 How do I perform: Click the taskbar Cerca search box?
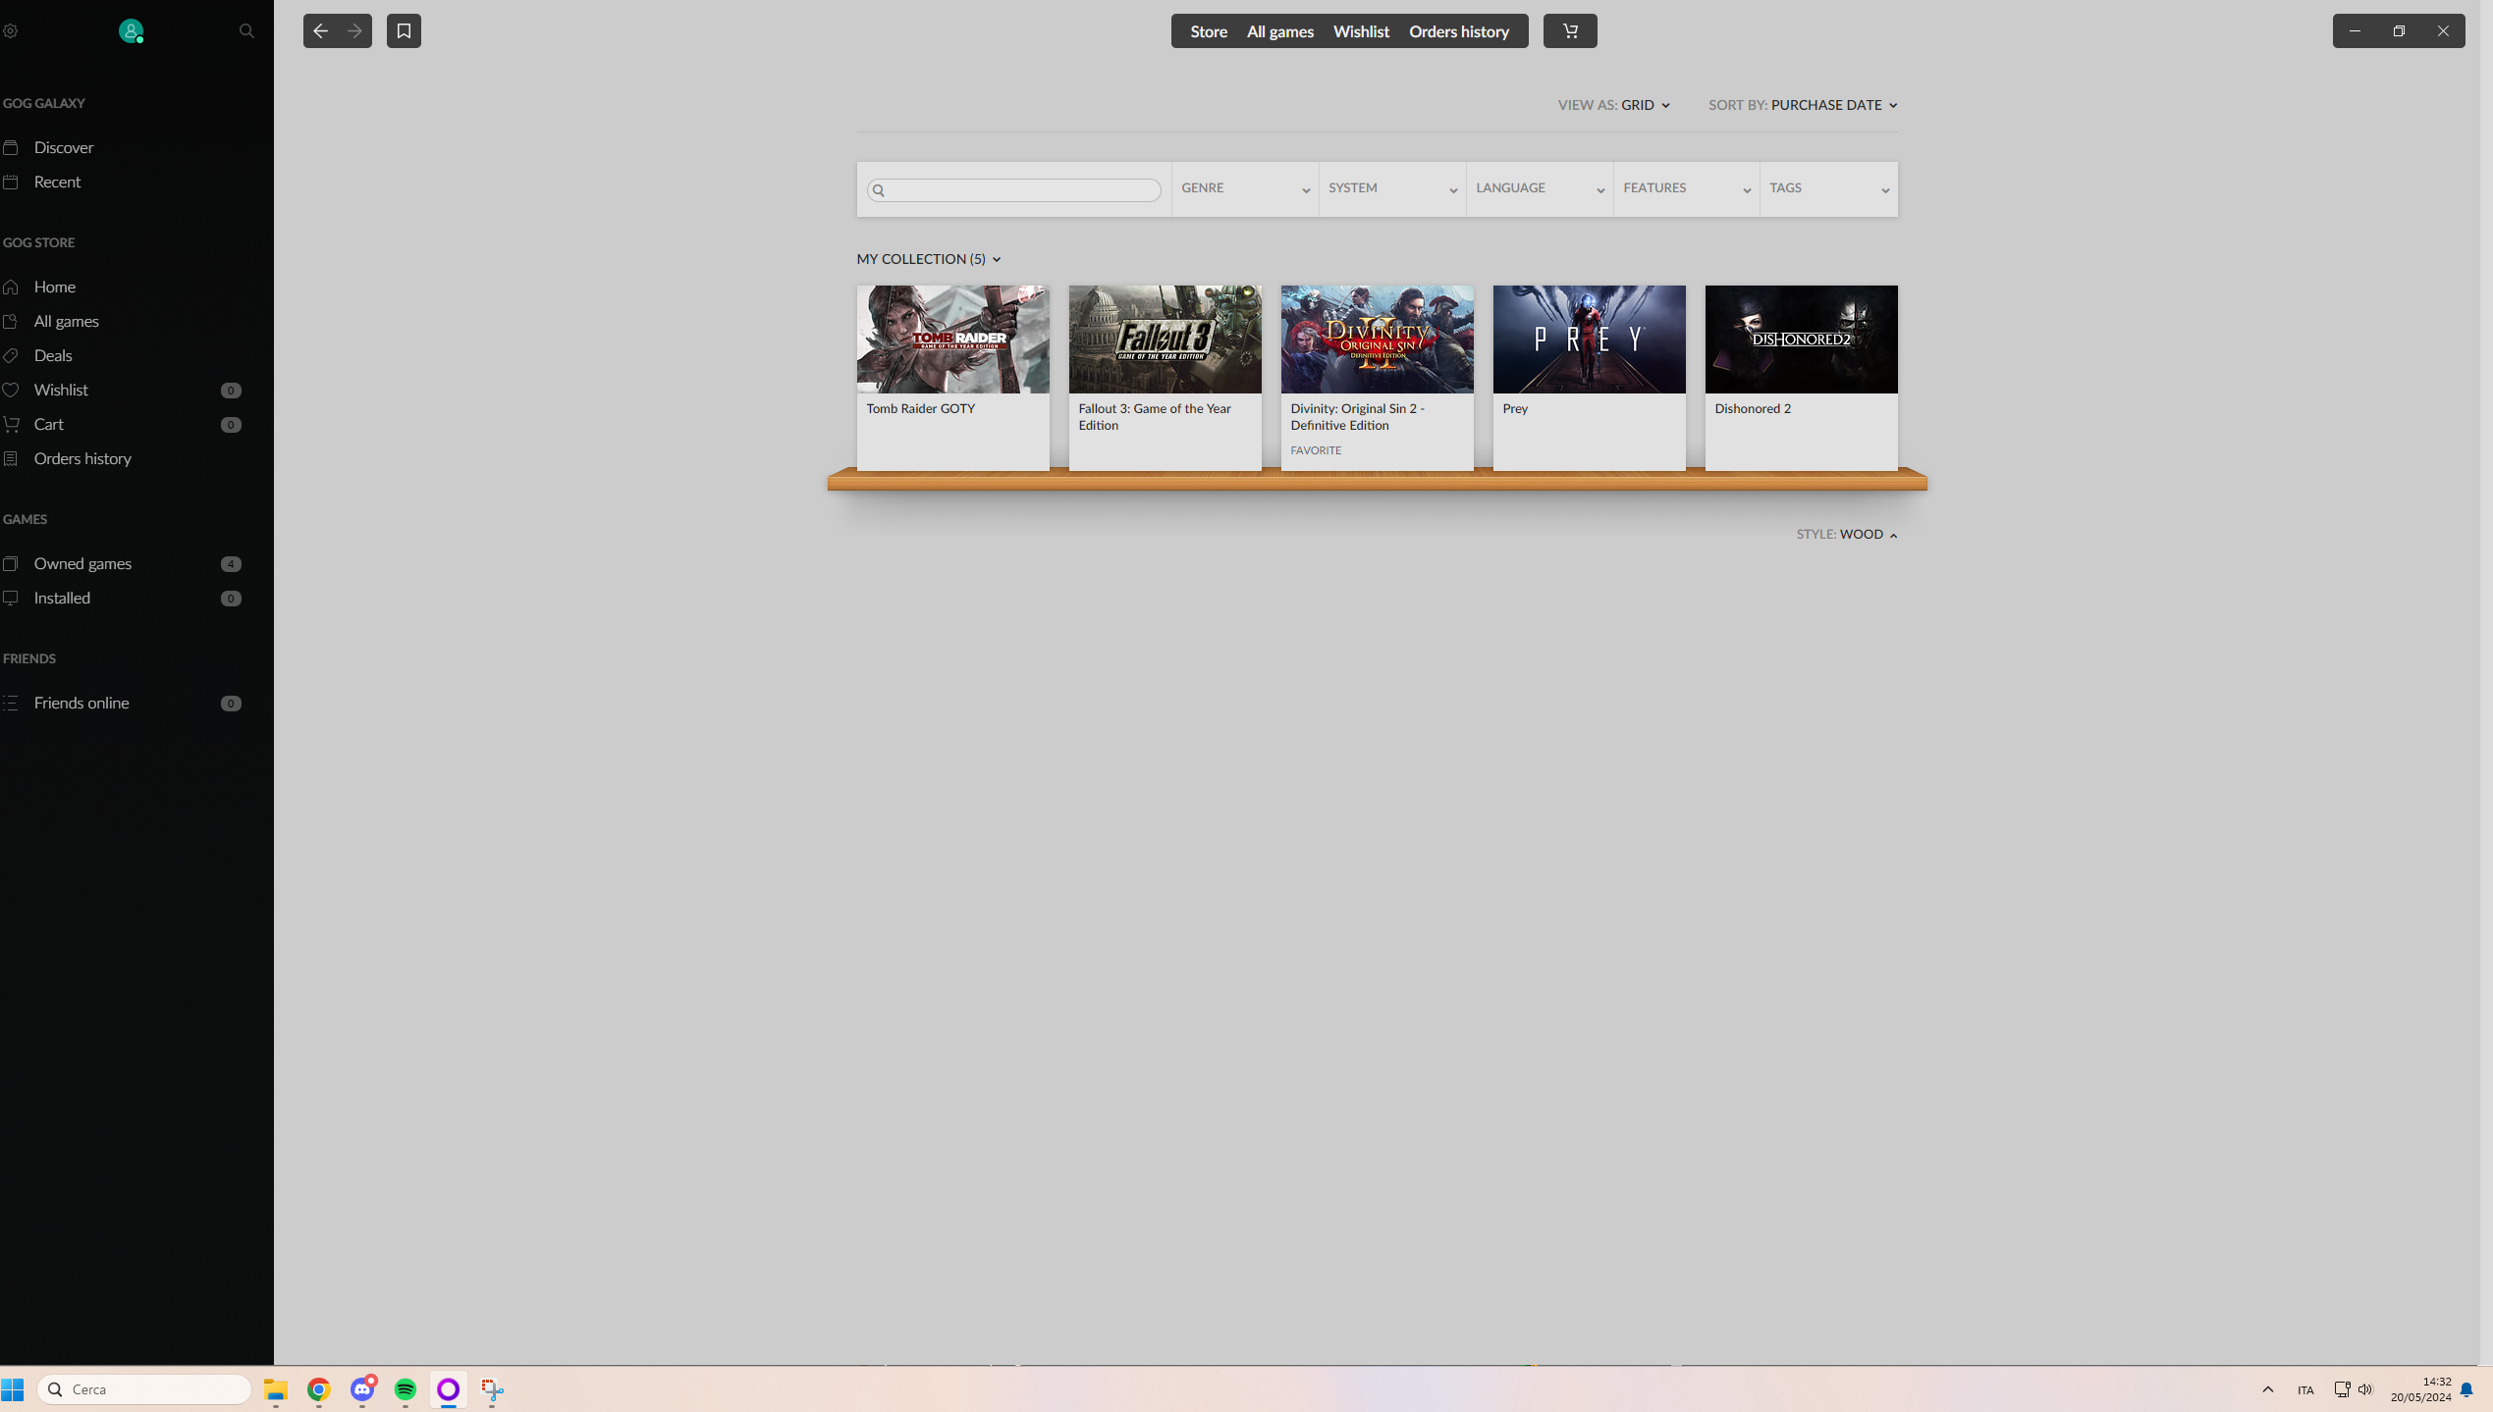click(144, 1389)
